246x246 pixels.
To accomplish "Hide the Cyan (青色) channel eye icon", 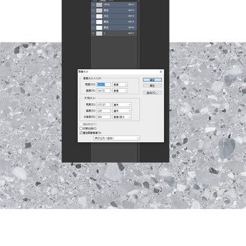I will point(93,10).
